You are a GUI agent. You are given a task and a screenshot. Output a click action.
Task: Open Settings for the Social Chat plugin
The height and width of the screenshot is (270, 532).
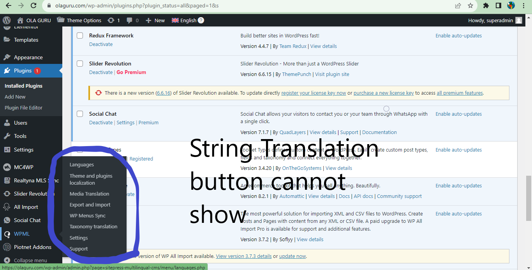[x=125, y=122]
